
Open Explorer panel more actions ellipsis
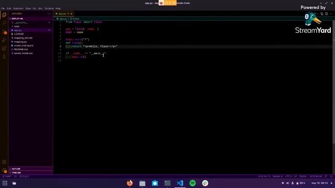coord(49,14)
